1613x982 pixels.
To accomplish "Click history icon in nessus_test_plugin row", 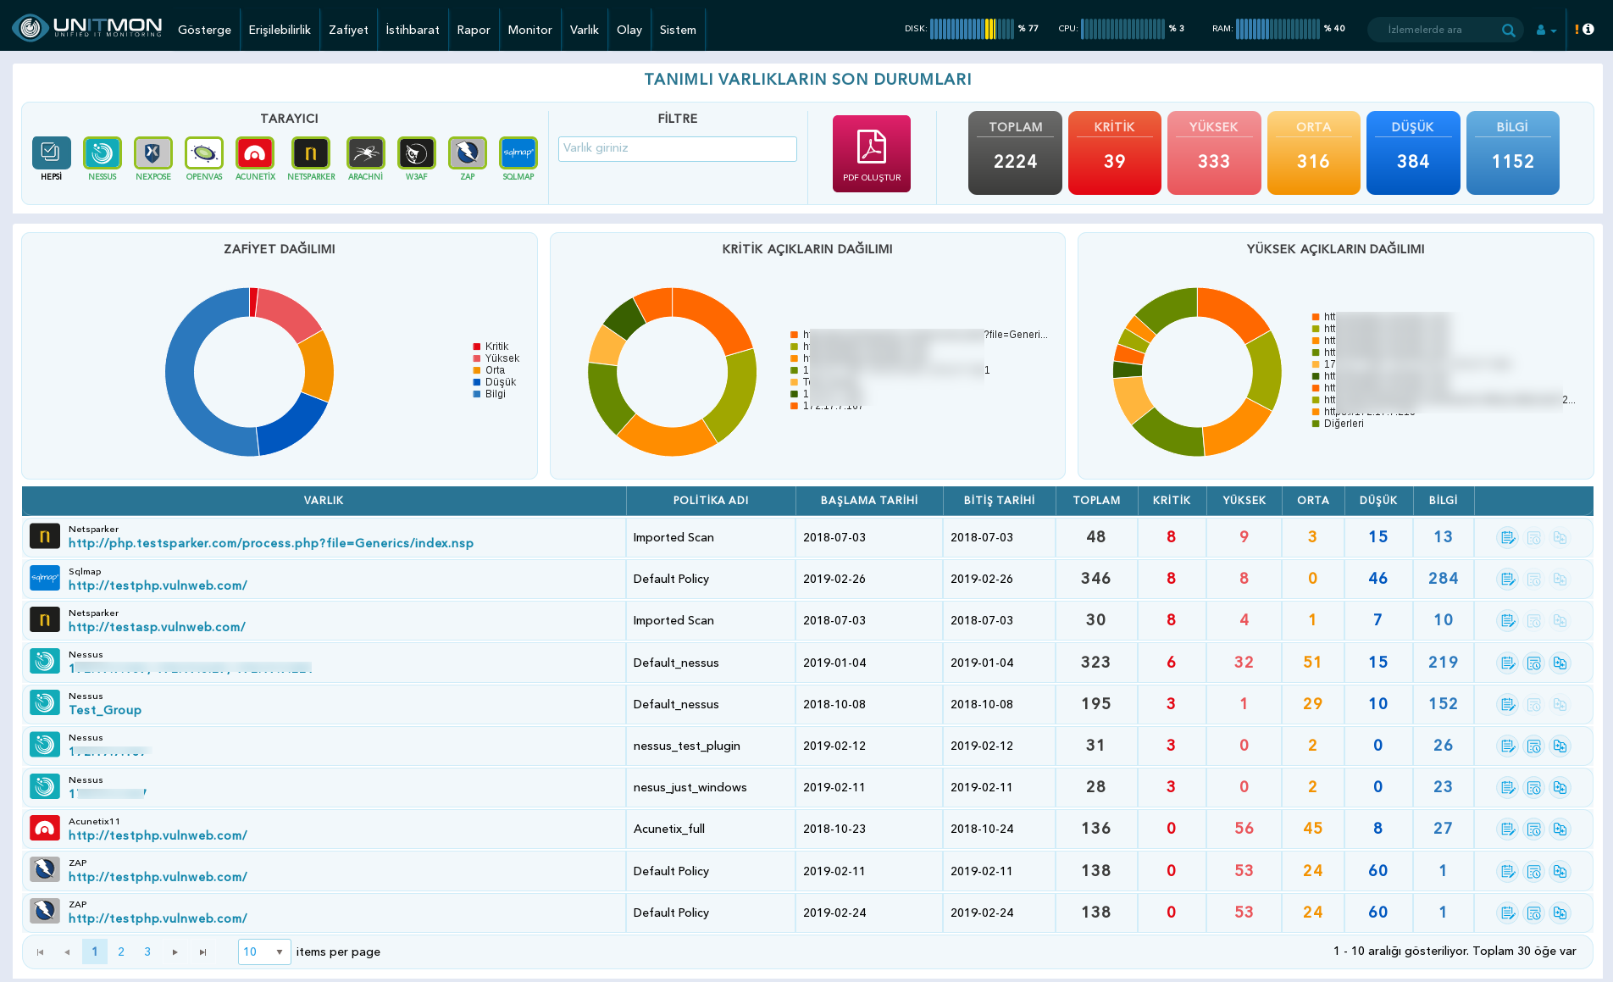I will pyautogui.click(x=1534, y=746).
